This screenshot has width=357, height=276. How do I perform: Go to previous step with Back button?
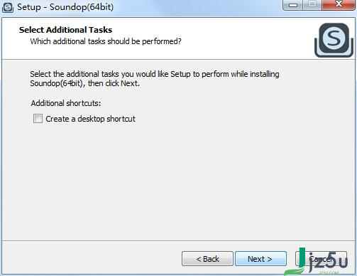pyautogui.click(x=207, y=259)
